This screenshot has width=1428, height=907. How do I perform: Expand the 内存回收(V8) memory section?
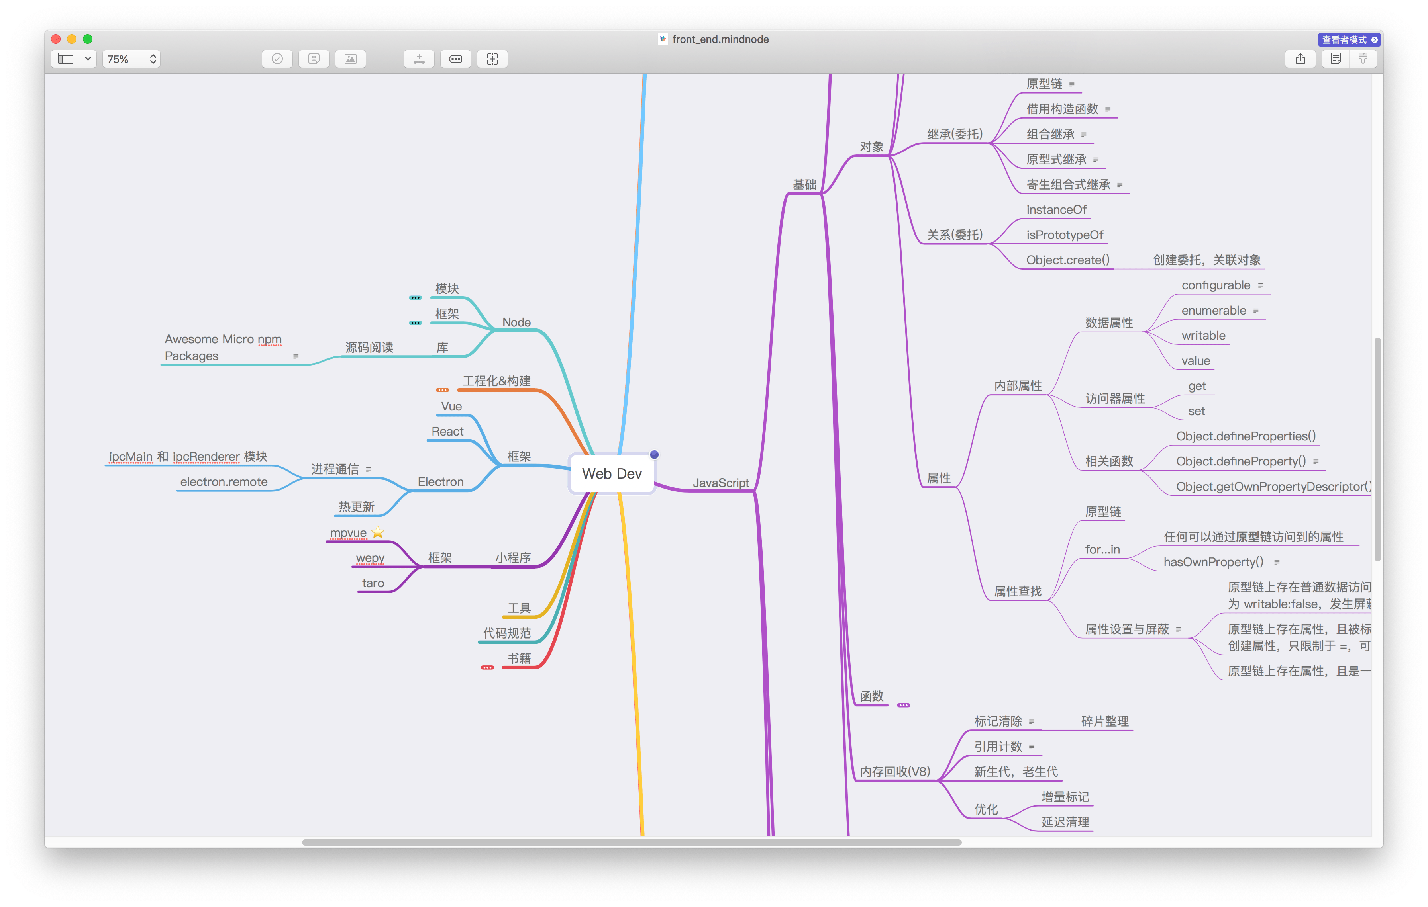[x=895, y=770]
